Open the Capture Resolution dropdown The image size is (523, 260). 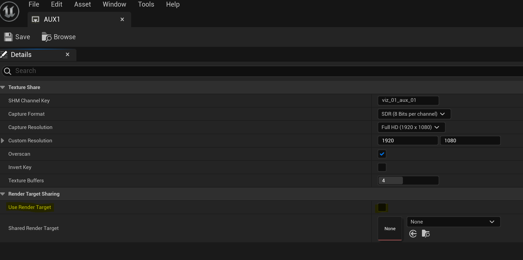coord(411,127)
